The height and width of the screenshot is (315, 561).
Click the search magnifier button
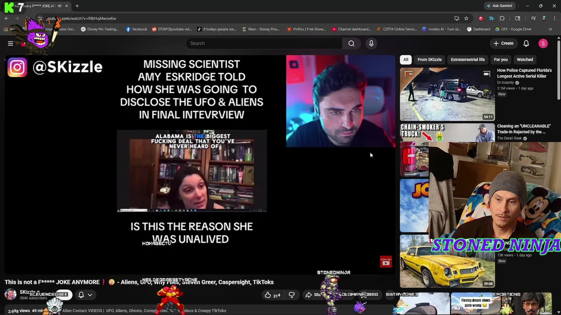coord(352,43)
